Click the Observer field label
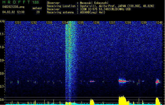The width and height of the screenshot is (165, 105). [x=53, y=3]
